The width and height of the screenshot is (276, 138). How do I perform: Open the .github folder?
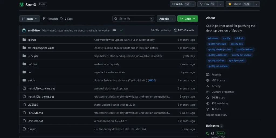(32, 40)
